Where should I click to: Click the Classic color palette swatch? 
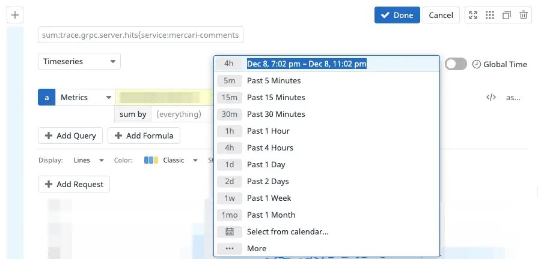click(x=151, y=160)
